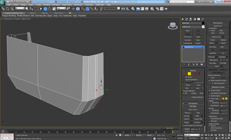Image resolution: width=231 pixels, height=140 pixels.
Task: Click the Align tool icon
Action: click(x=128, y=9)
